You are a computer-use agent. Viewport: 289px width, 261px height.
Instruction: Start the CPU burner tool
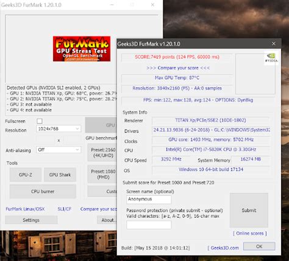coord(43,191)
